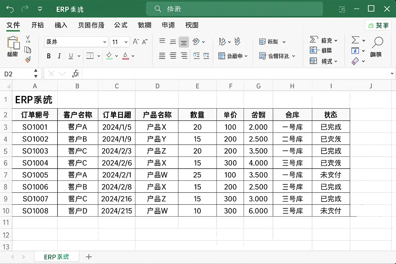Toggle Bold formatting
The image size is (396, 264).
(48, 56)
